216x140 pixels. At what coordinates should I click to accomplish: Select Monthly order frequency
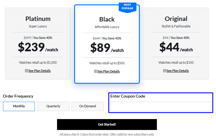[19, 106]
